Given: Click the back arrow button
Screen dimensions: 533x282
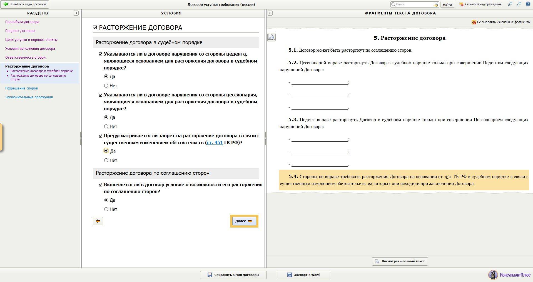Looking at the screenshot, I should point(98,221).
